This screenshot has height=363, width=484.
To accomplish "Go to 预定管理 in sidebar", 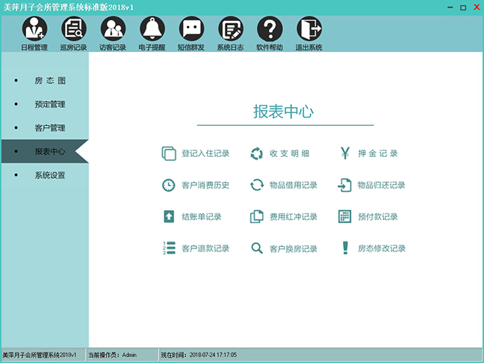I will 50,104.
